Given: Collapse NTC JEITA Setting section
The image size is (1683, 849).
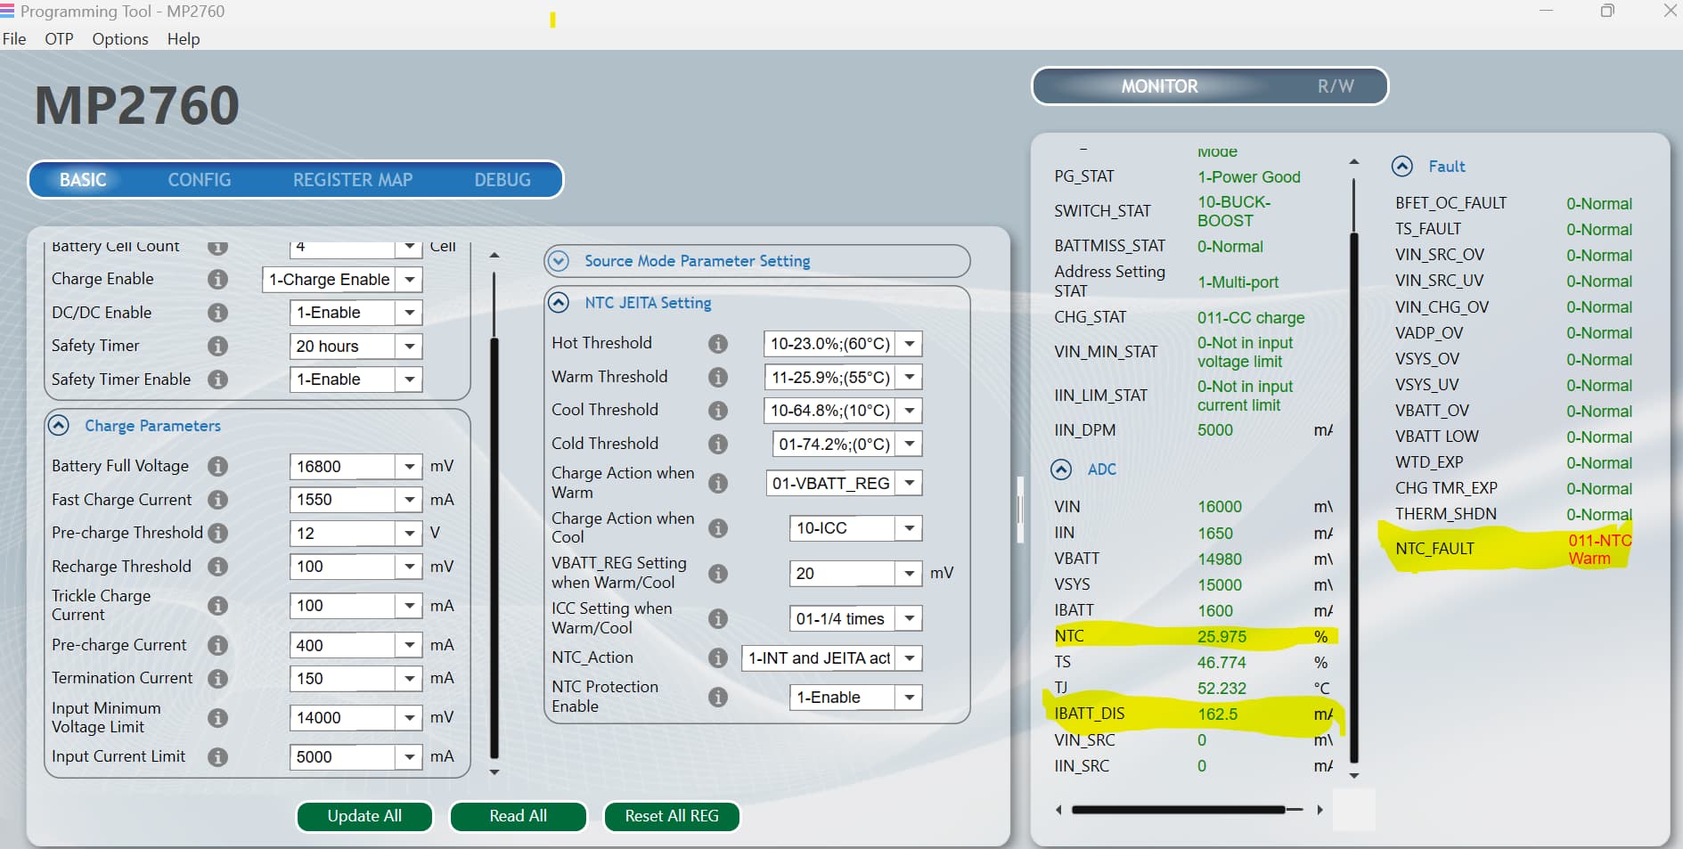Looking at the screenshot, I should pos(559,303).
